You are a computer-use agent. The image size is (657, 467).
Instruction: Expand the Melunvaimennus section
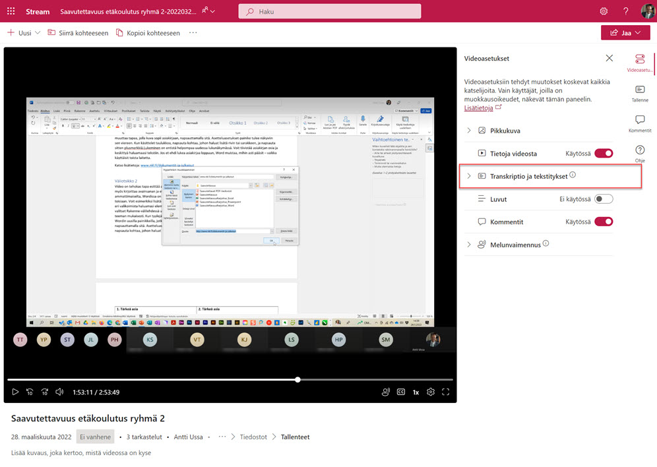[x=470, y=244]
